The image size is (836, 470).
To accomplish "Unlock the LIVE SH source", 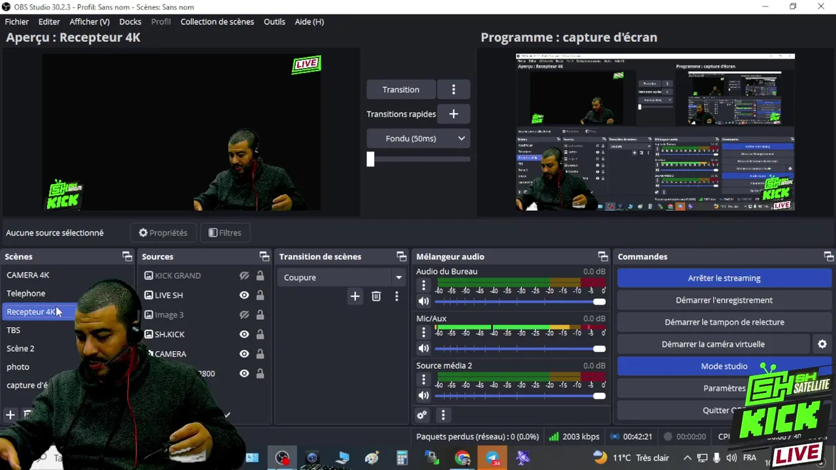I will tap(260, 295).
